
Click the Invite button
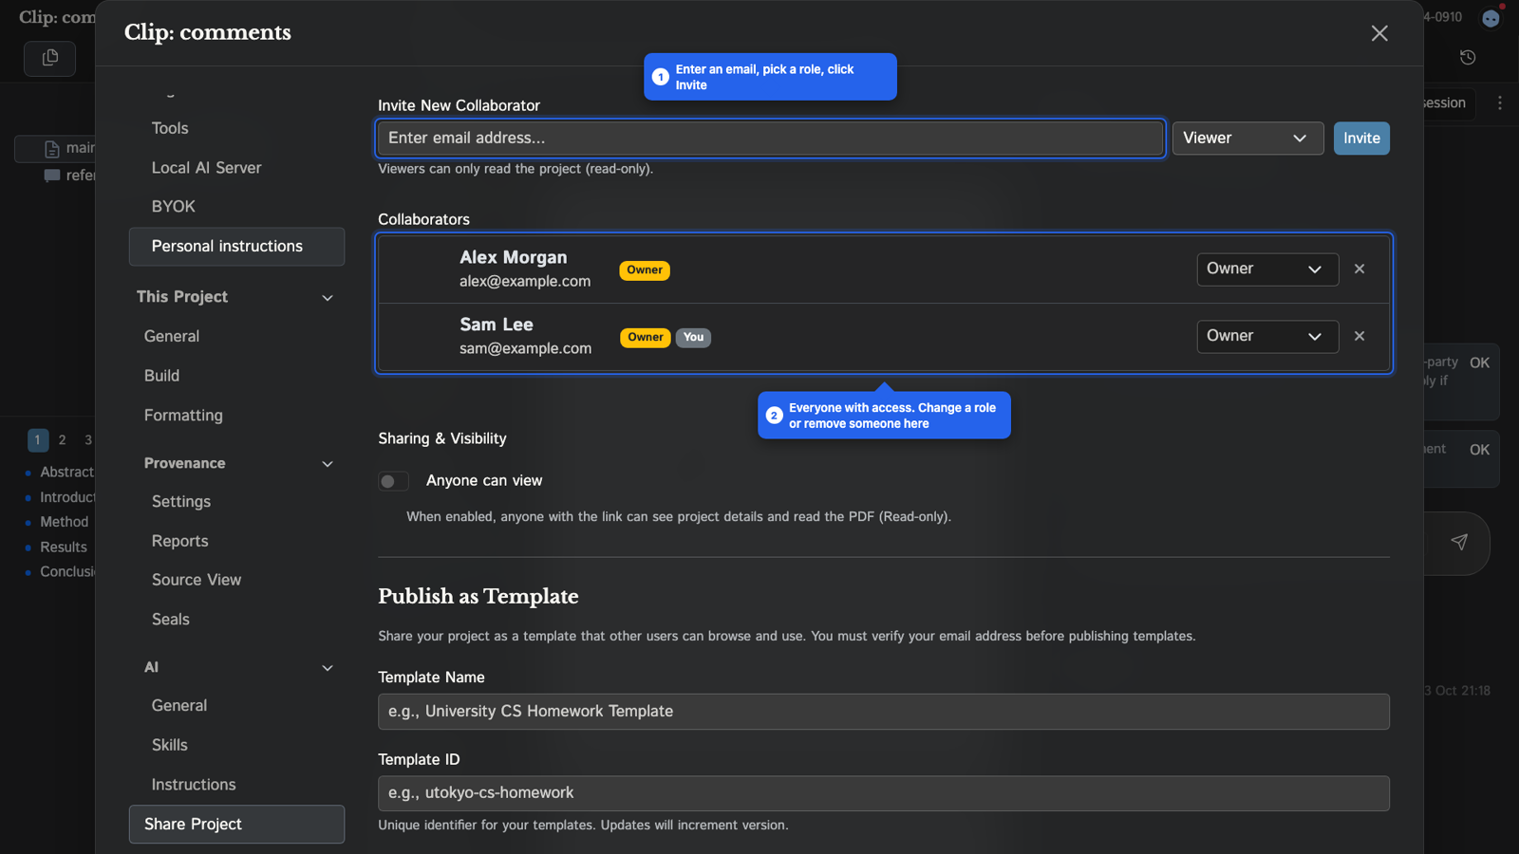coord(1361,139)
